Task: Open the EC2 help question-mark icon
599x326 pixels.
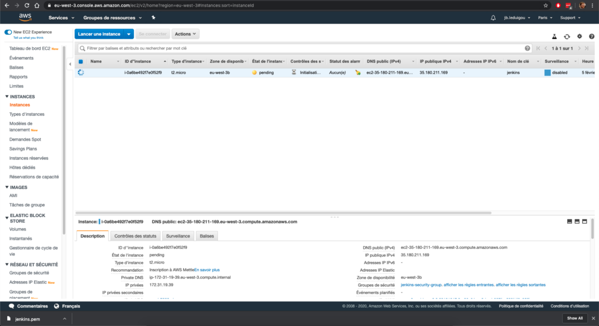Action: [592, 36]
